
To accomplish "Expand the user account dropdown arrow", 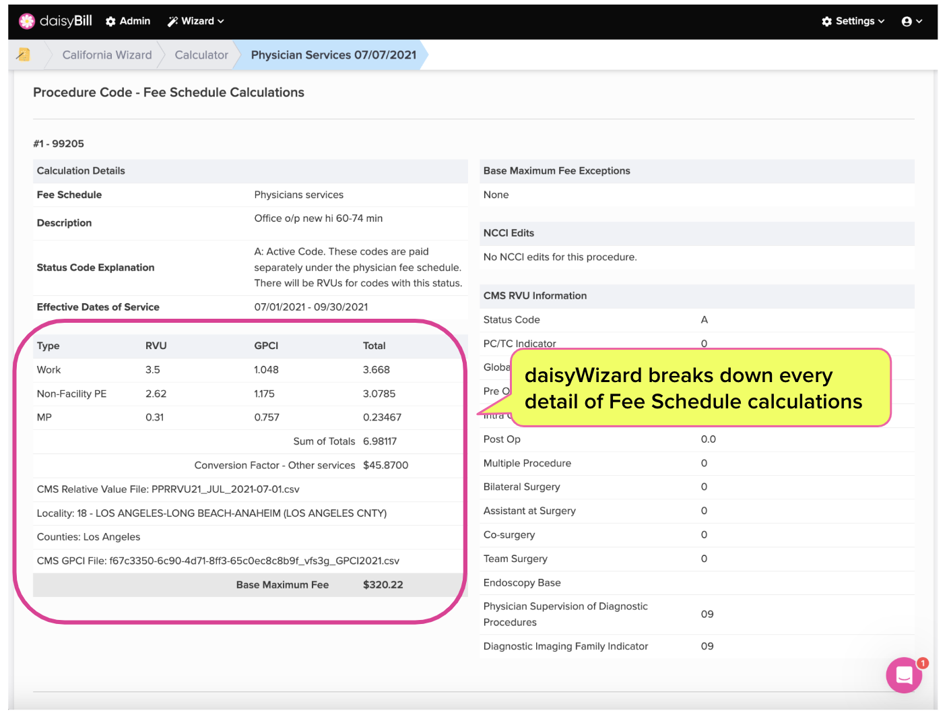I will click(919, 22).
